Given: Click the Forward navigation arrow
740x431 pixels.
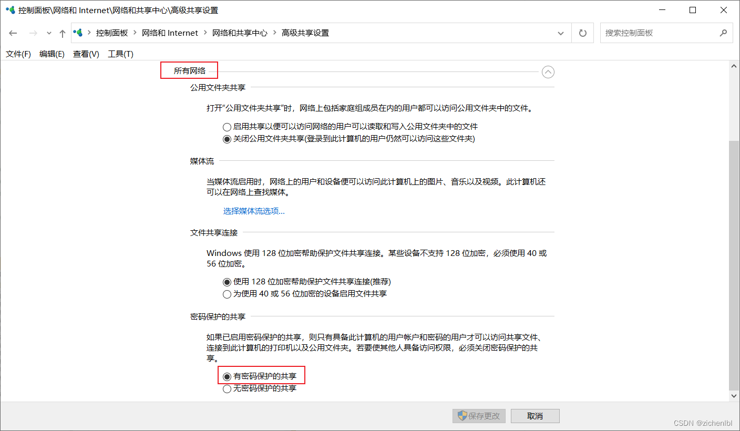Looking at the screenshot, I should pos(33,33).
